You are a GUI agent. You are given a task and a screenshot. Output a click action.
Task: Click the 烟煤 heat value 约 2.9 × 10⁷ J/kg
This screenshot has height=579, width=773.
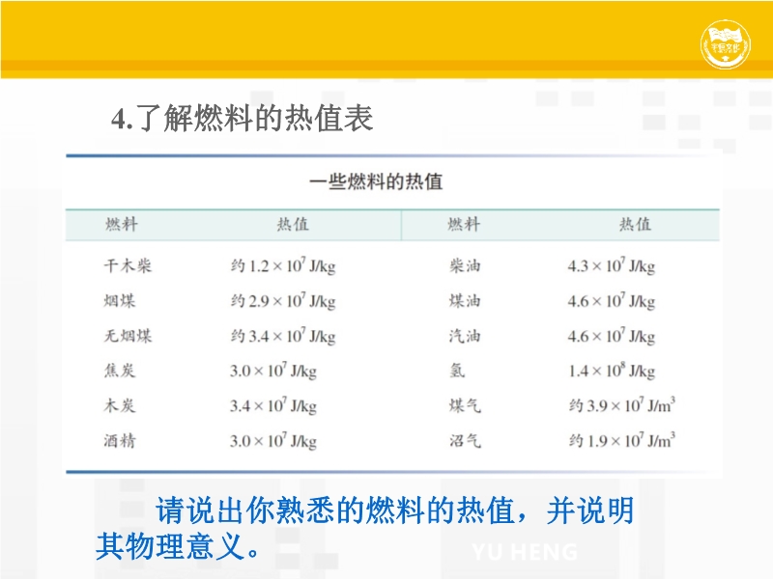[282, 301]
